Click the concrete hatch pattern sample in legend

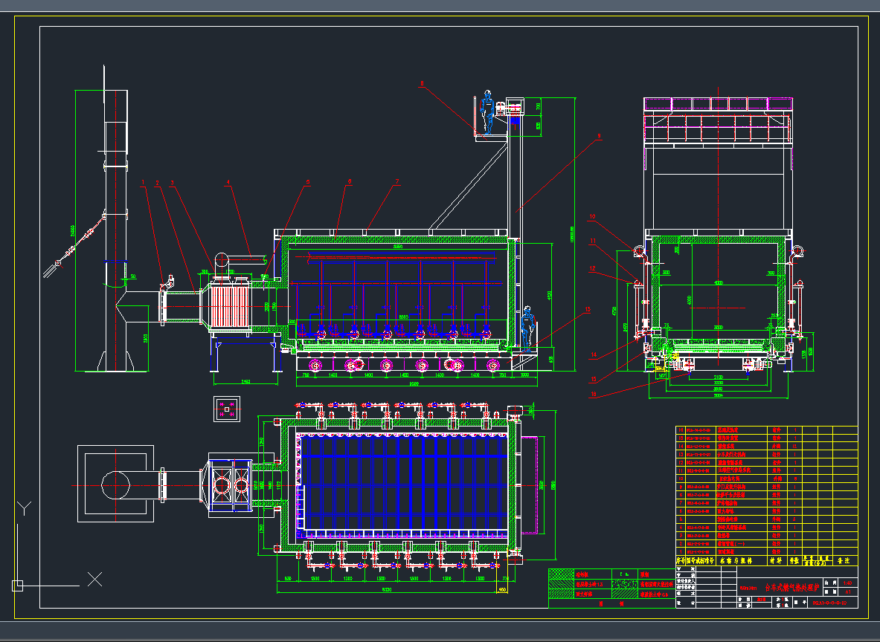click(x=623, y=583)
